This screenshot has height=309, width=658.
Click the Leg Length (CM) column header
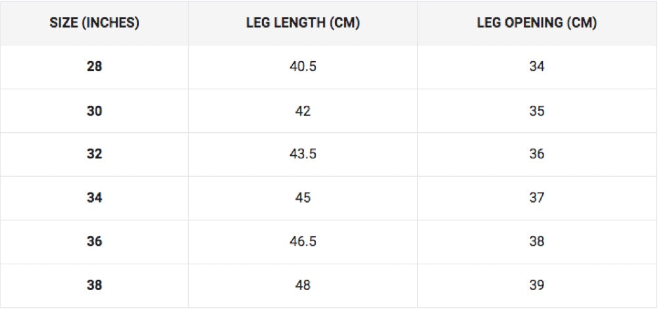[x=303, y=23]
